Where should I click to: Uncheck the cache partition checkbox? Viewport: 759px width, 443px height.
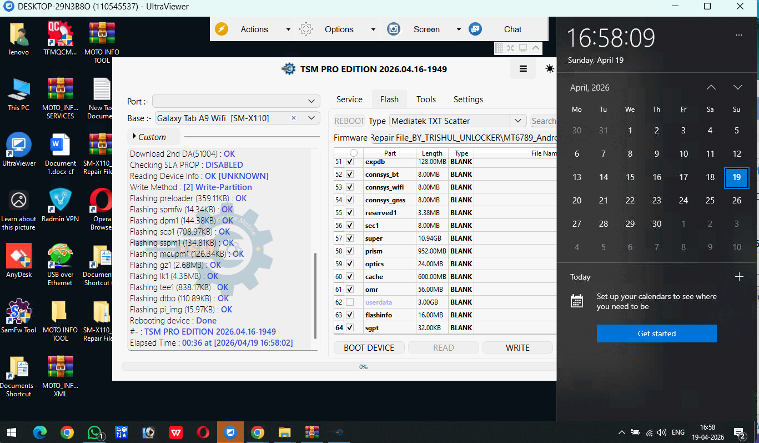tap(350, 277)
